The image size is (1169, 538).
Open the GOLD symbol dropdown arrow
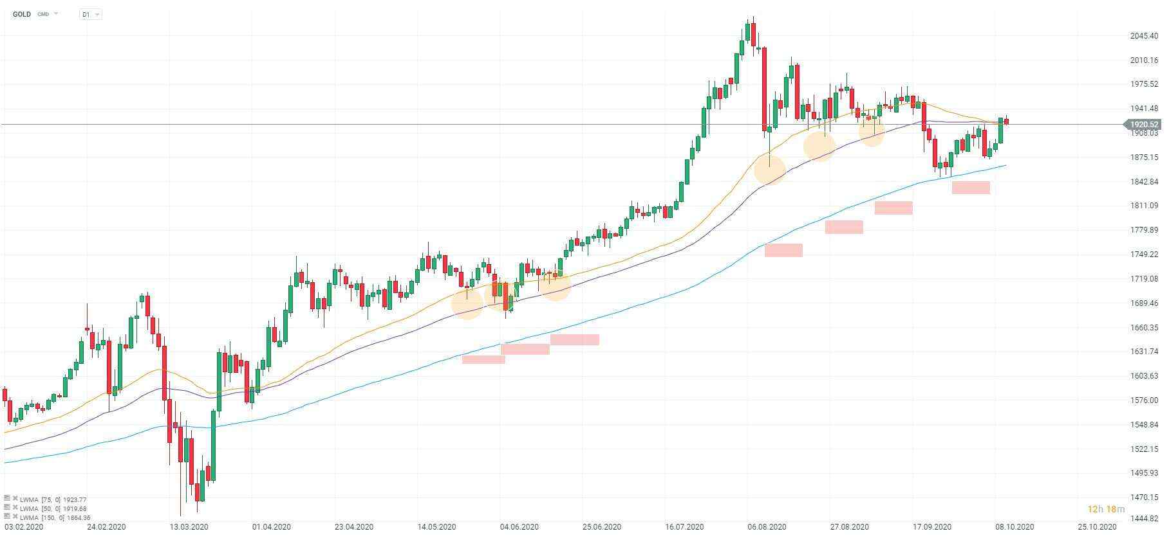(x=56, y=13)
